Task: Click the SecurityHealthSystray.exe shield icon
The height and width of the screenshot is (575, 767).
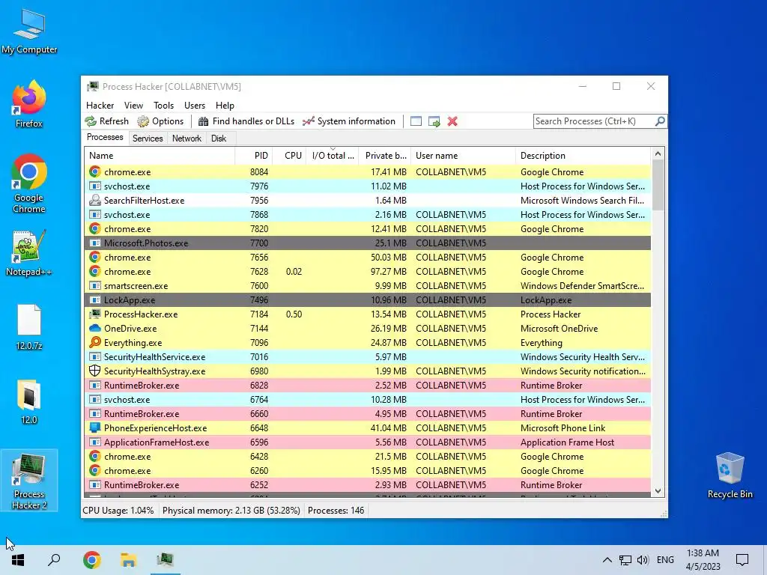Action: [95, 371]
